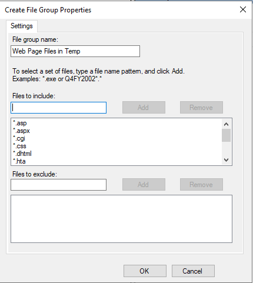Click Add next to Files to include

click(144, 107)
